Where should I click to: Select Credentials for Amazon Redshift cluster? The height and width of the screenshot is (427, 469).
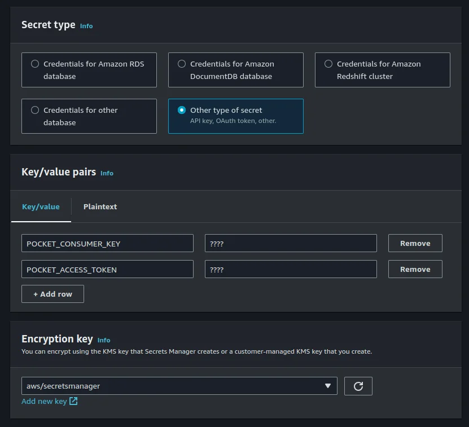pos(328,64)
